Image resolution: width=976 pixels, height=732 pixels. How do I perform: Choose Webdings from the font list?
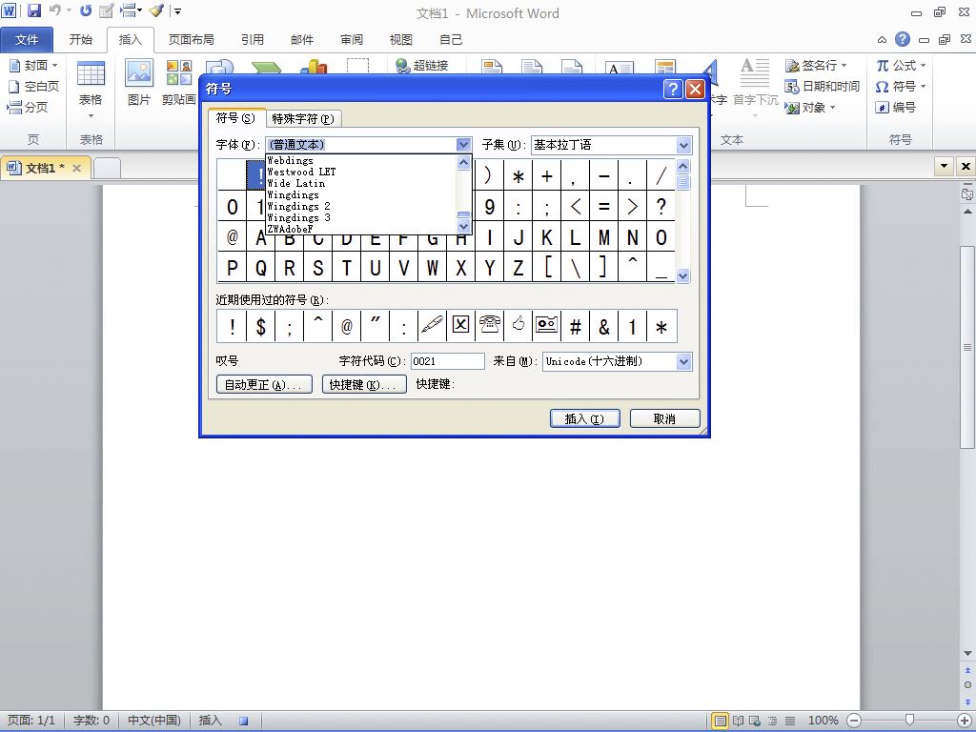(361, 160)
